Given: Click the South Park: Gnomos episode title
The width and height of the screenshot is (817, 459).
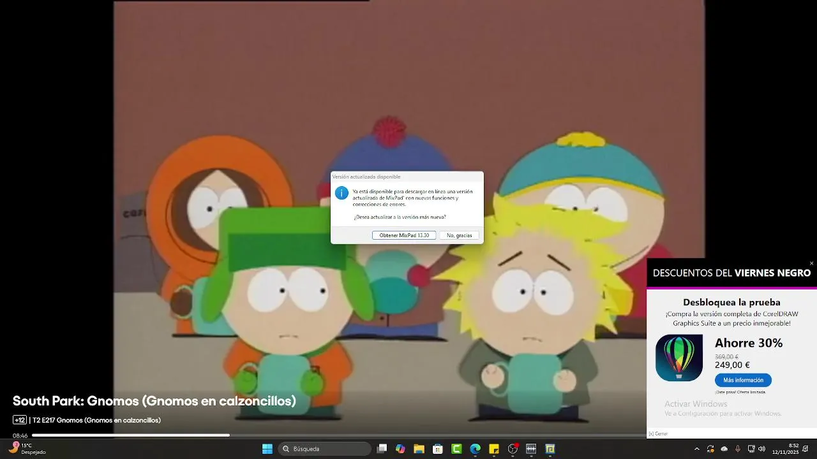Looking at the screenshot, I should coord(154,401).
